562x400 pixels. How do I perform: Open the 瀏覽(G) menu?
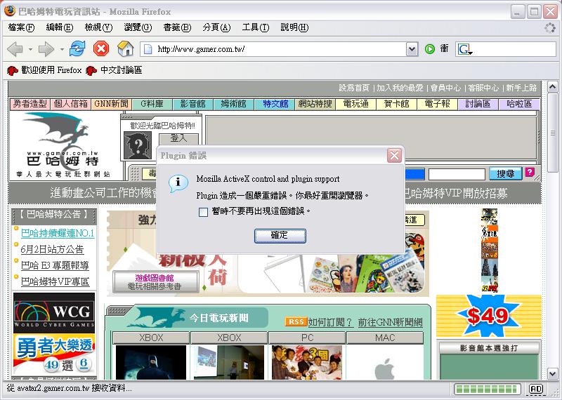pyautogui.click(x=138, y=27)
